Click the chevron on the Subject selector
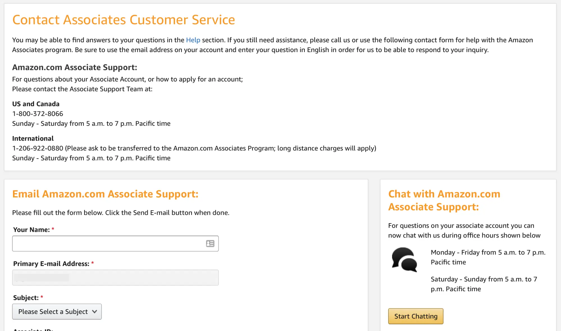Screen dimensions: 561x331 tap(94, 311)
